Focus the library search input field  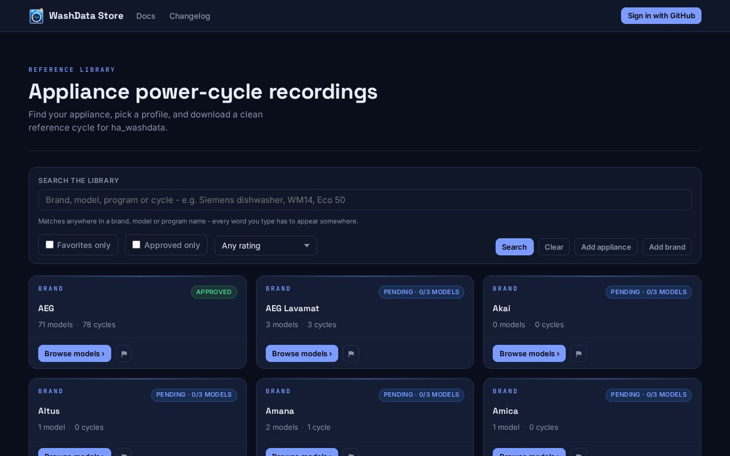(365, 200)
